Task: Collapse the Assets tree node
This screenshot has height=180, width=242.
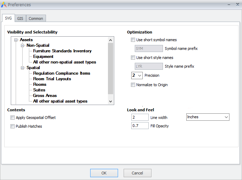Action: pos(16,40)
